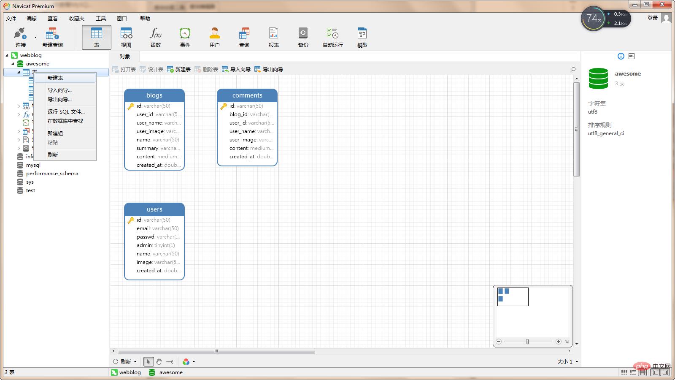Open the color palette dropdown arrow

click(x=194, y=362)
